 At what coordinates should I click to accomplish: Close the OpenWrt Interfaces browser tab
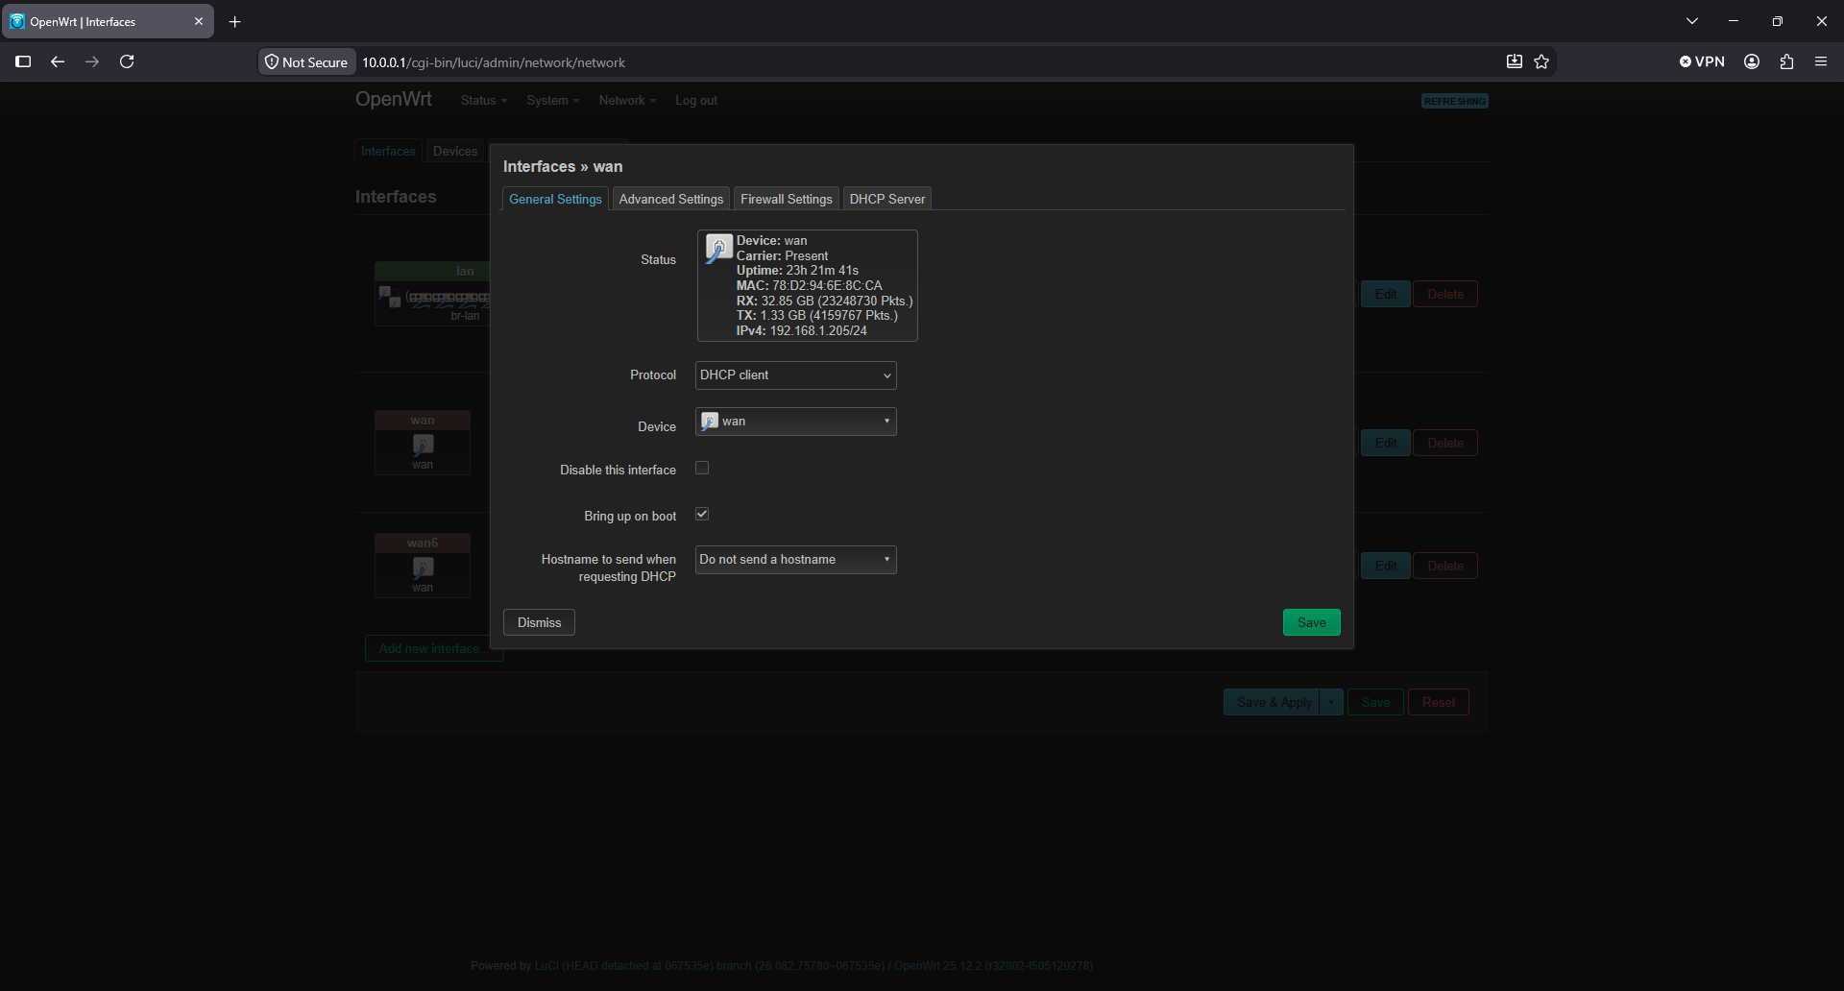tap(199, 21)
